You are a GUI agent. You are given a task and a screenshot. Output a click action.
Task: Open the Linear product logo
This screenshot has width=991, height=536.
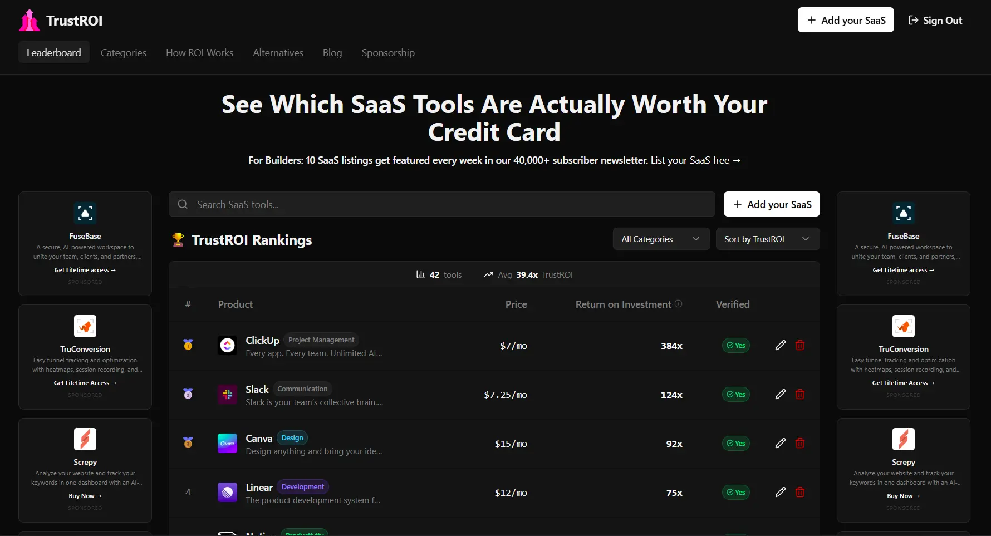click(227, 493)
